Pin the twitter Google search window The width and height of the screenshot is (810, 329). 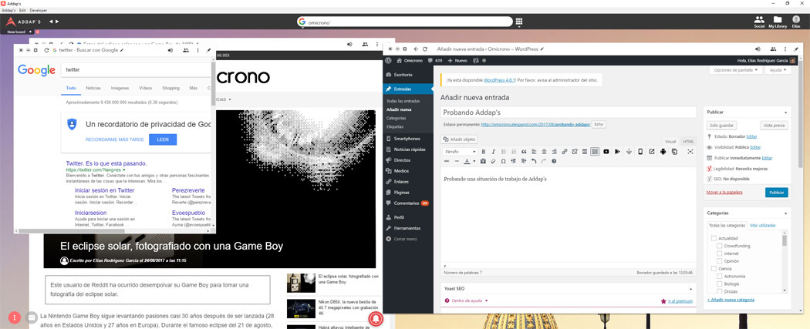click(x=209, y=50)
